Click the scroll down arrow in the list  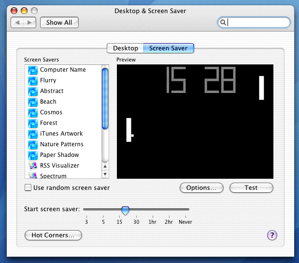pos(105,174)
